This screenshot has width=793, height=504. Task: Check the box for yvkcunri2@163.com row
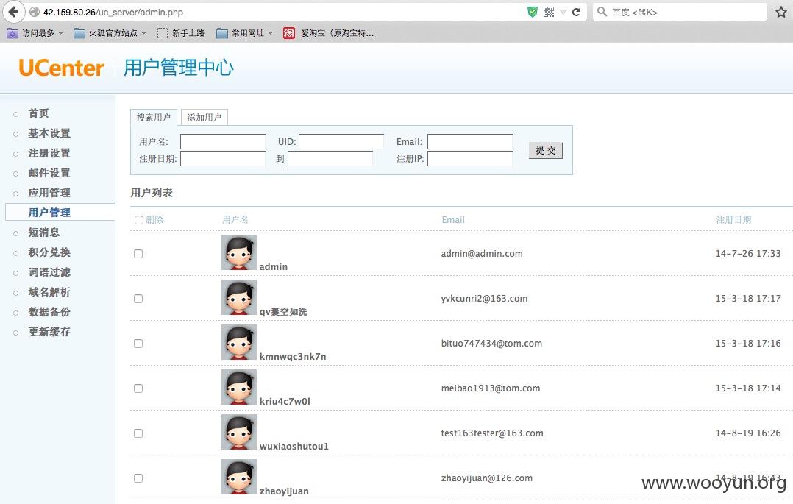138,299
